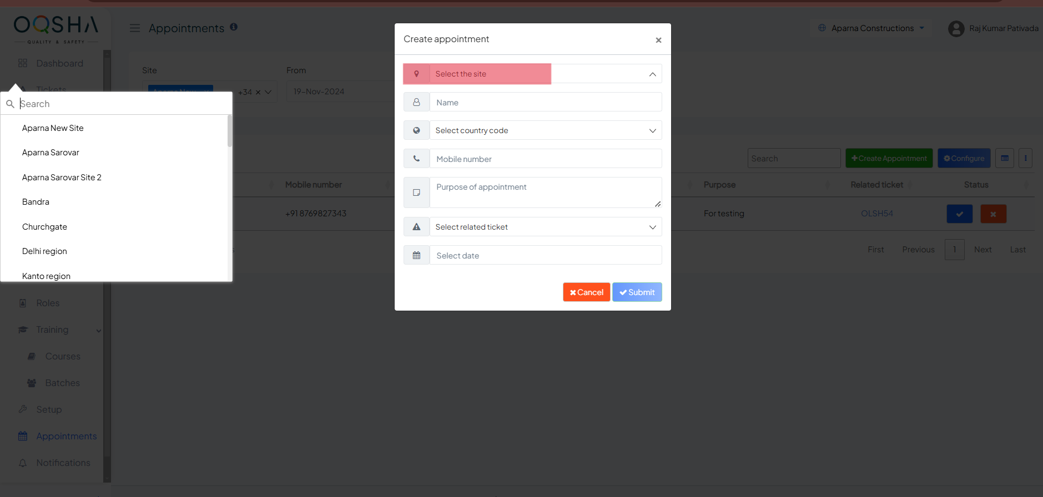
Task: Click the red reject X button
Action: (x=993, y=214)
